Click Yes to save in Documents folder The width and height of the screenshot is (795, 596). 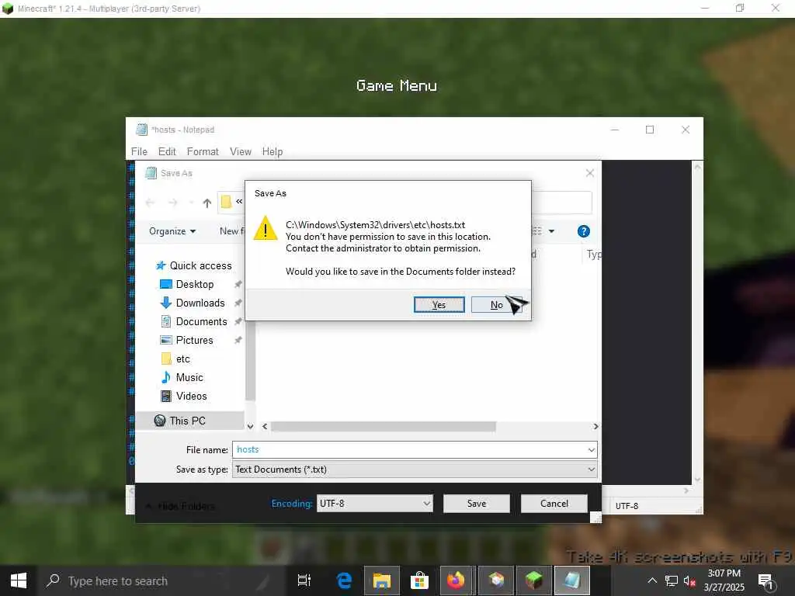coord(439,304)
